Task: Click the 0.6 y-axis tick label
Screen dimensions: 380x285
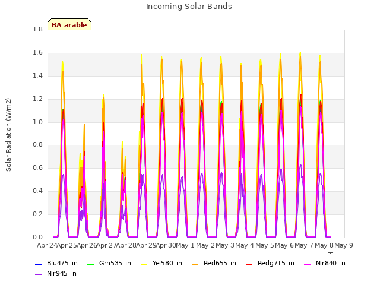Action: coord(37,167)
